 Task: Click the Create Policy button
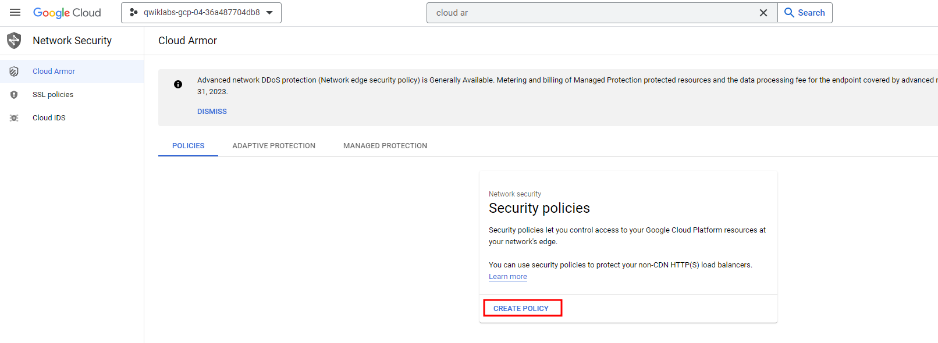tap(521, 308)
